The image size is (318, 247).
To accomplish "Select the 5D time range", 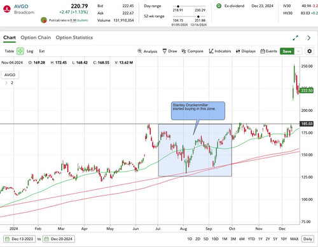I will 206,239.
